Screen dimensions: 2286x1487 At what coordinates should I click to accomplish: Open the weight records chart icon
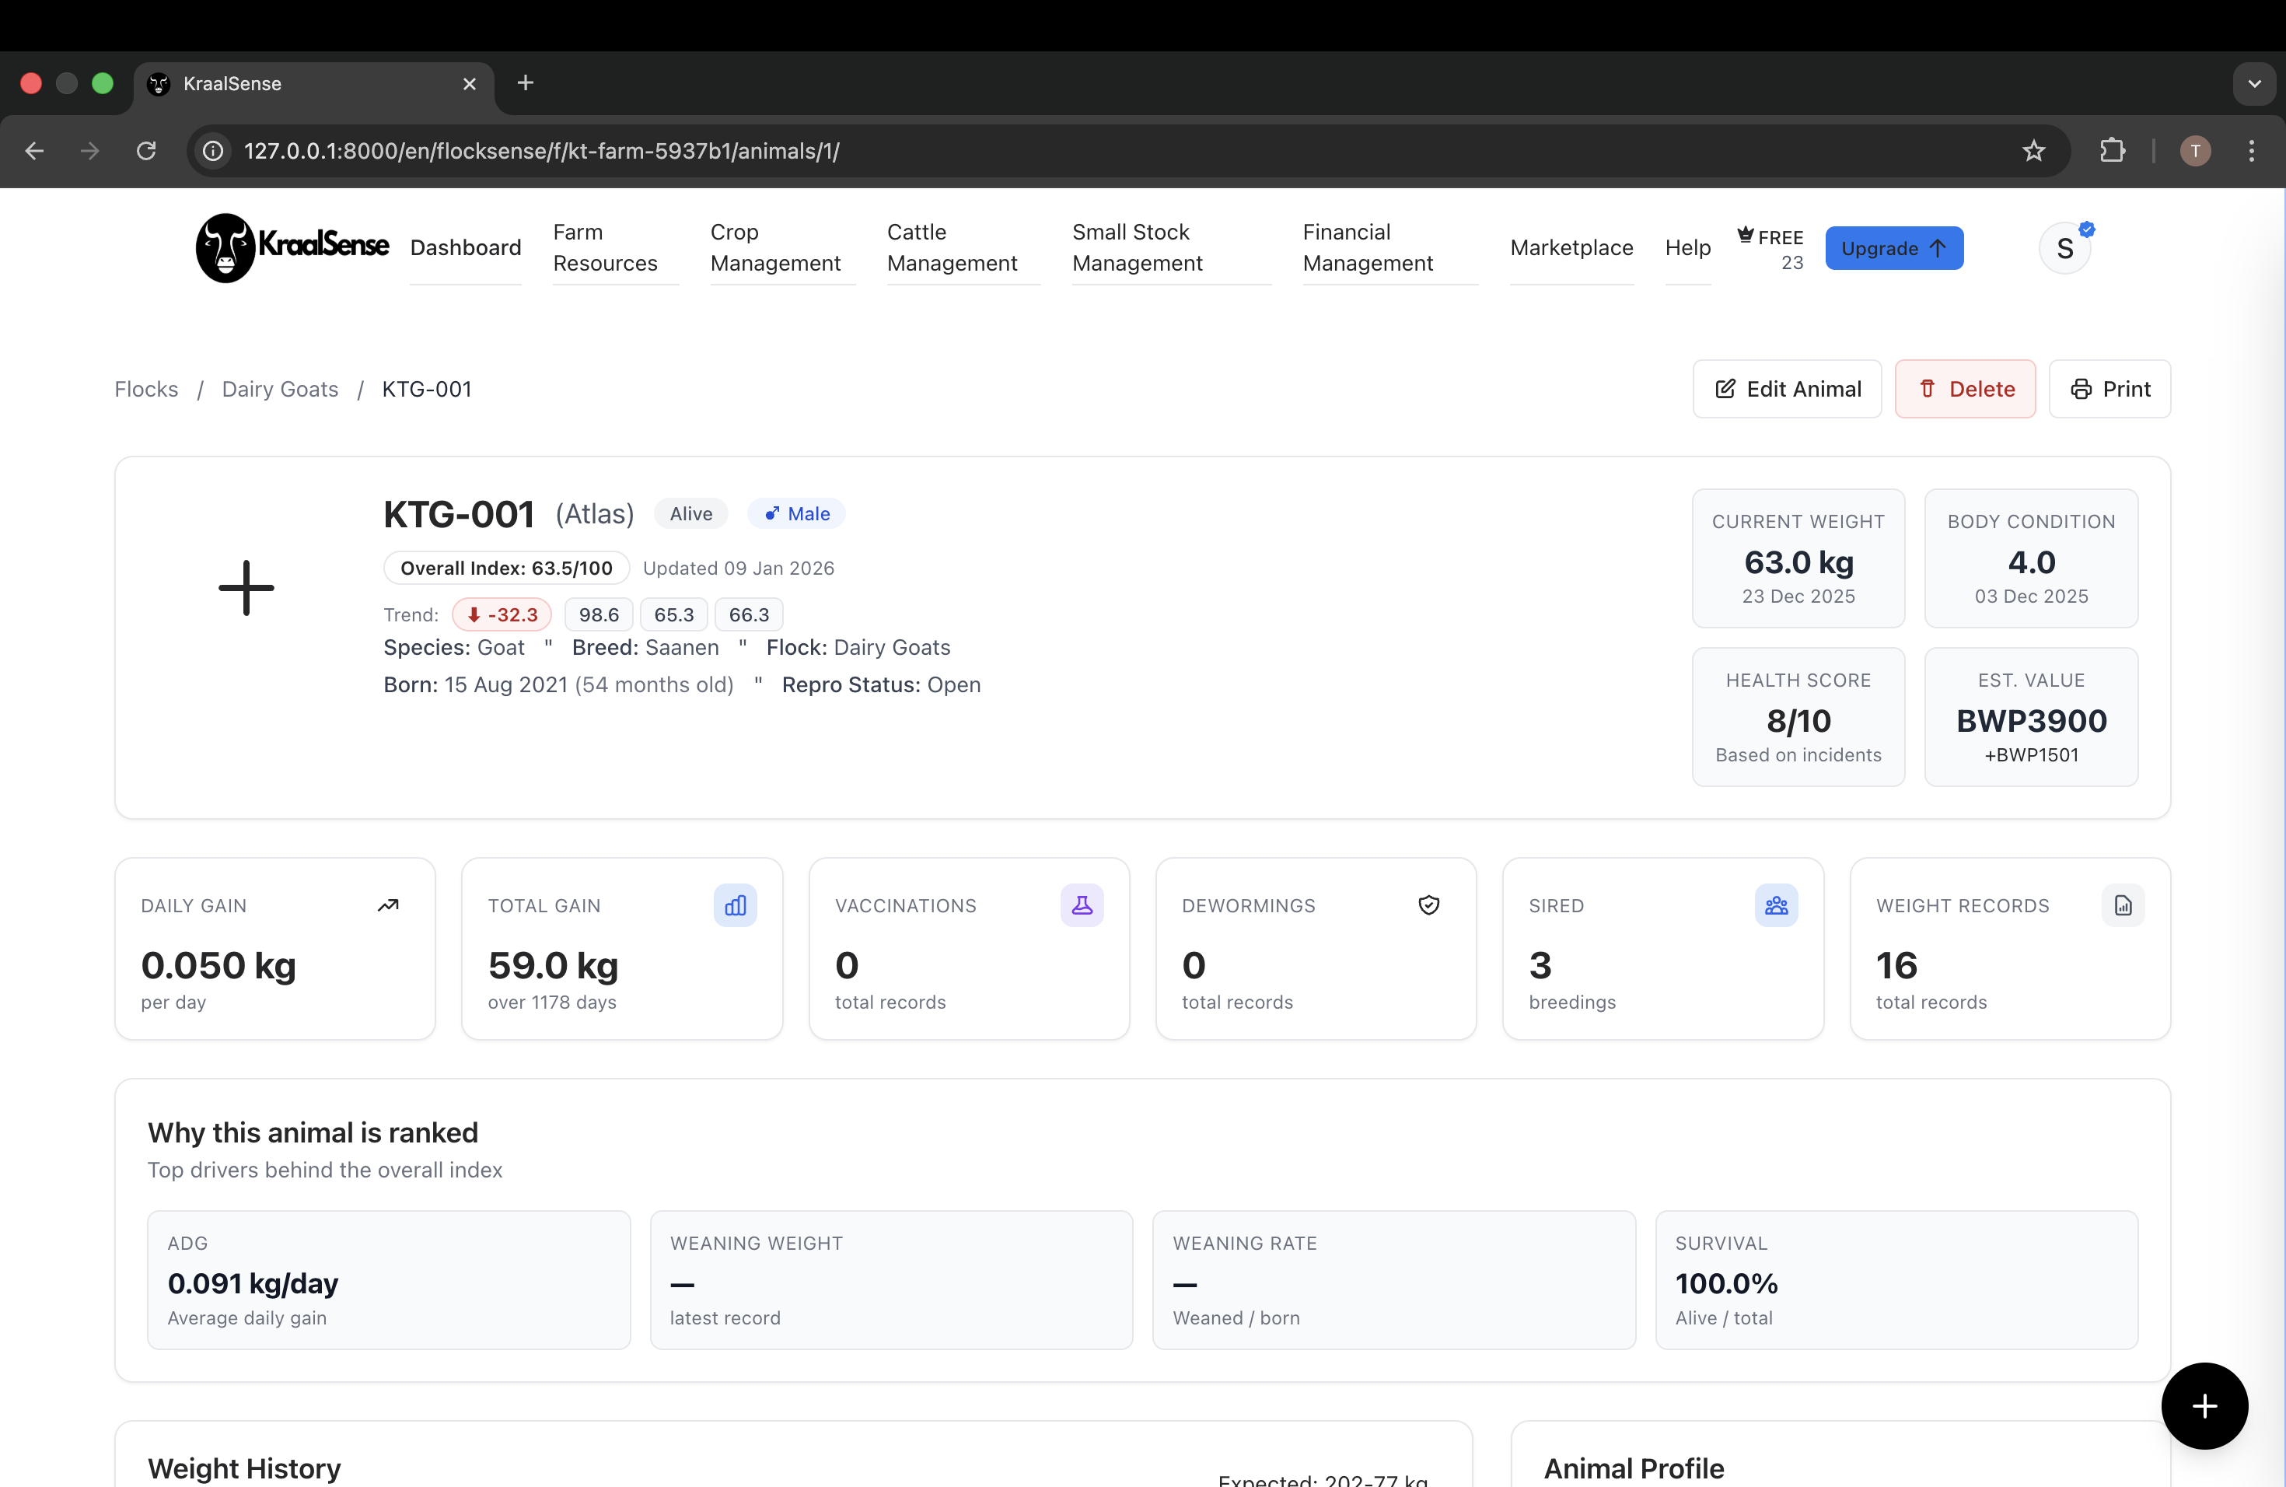click(x=2123, y=905)
